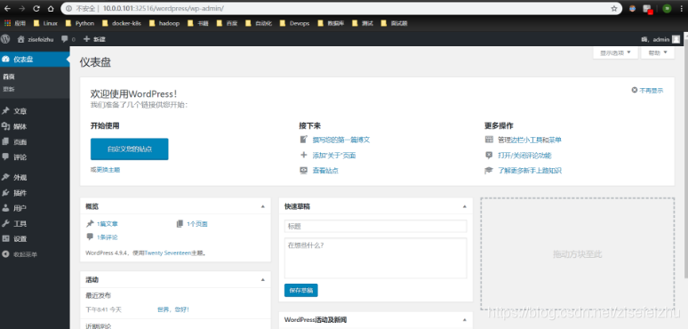Expand the 帮助 dropdown
Image resolution: width=688 pixels, height=329 pixels.
(x=657, y=53)
